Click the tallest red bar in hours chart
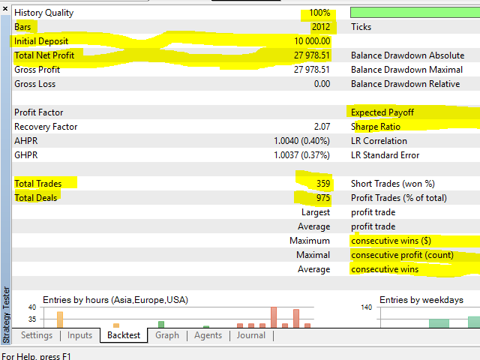This screenshot has height=360, width=480. (274, 316)
